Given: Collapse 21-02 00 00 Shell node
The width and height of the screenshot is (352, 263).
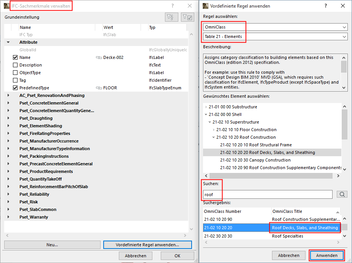Looking at the screenshot, I should click(206, 114).
